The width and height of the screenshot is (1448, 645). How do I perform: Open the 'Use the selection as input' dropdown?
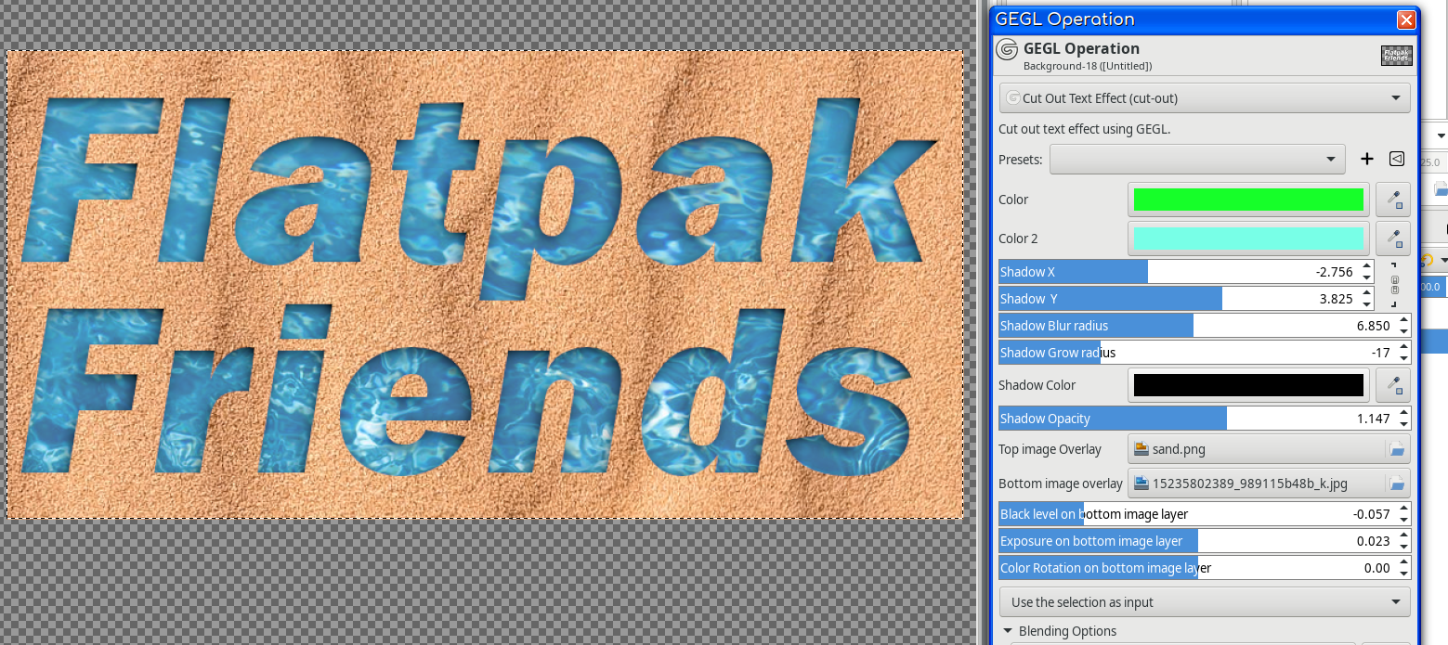(1204, 602)
